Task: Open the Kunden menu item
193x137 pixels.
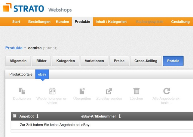Action: point(63,22)
